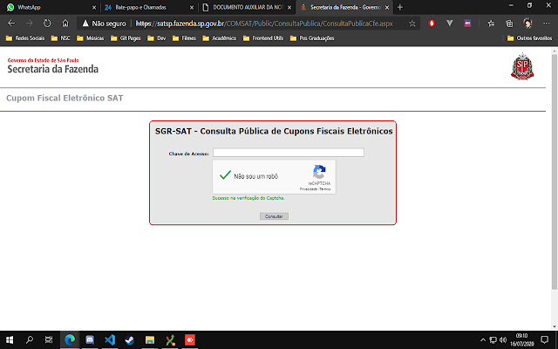
Task: Open the notification center icon
Action: tap(544, 339)
